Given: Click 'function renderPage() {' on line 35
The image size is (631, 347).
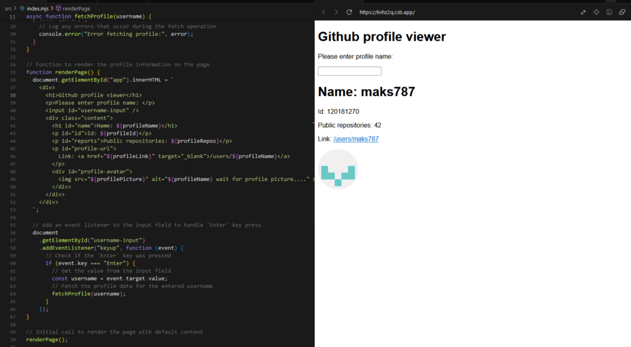Looking at the screenshot, I should pos(63,73).
